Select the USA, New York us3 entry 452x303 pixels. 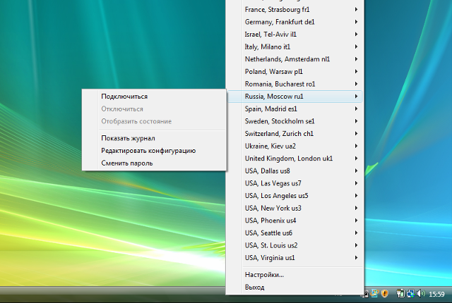click(295, 208)
